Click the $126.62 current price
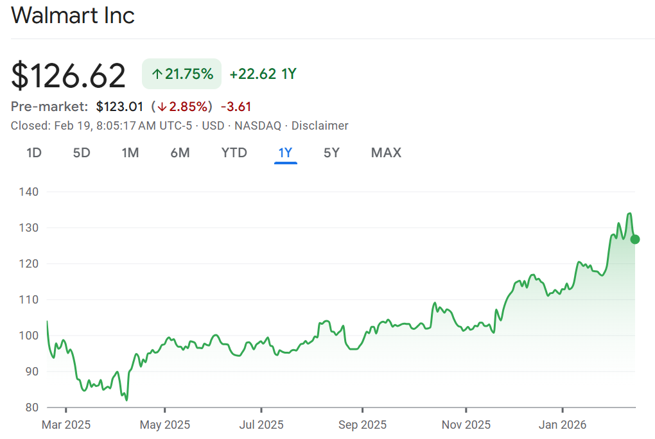Screen dimensions: 655x439 tap(69, 75)
